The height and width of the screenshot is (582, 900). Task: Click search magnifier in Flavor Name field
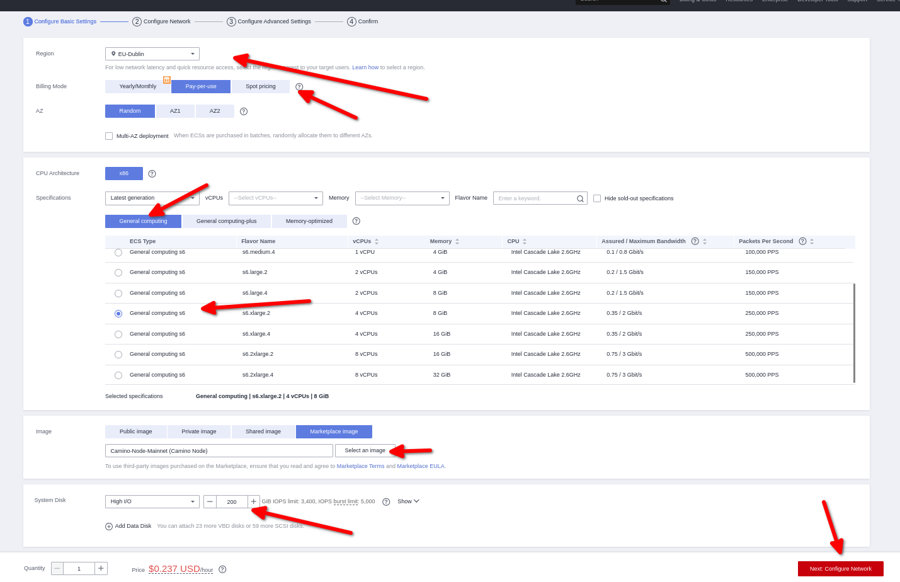click(580, 199)
